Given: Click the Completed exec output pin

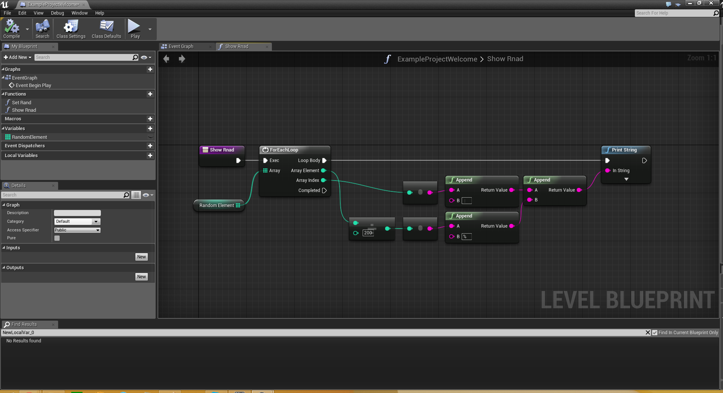Looking at the screenshot, I should coord(324,190).
